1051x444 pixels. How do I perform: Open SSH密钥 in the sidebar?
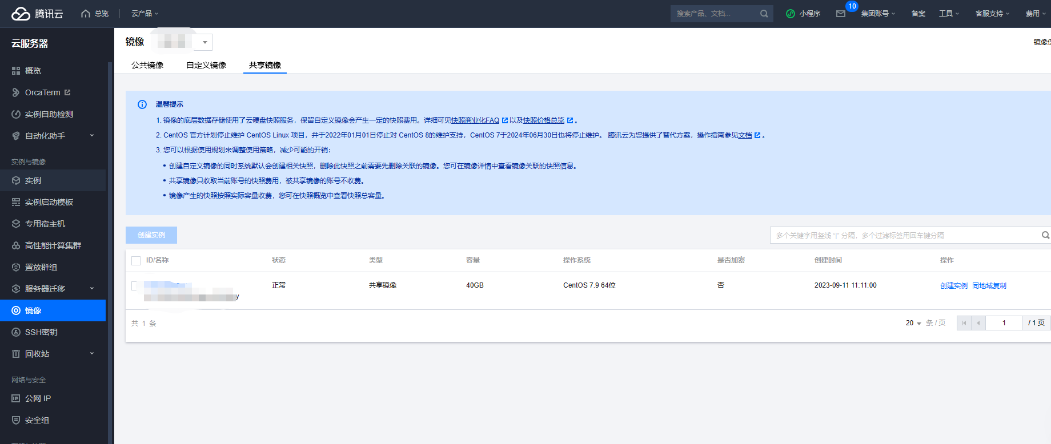pos(41,332)
